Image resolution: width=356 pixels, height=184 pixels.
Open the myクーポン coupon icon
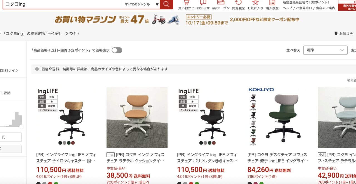tap(221, 2)
